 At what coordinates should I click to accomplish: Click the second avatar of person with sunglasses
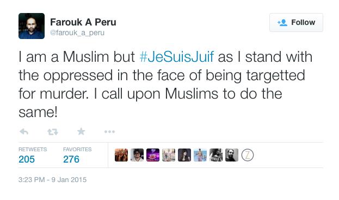pos(137,155)
